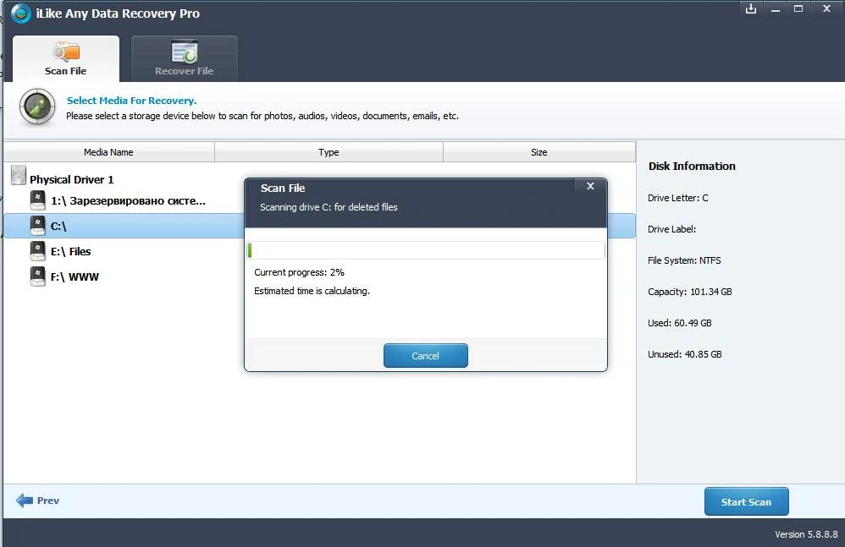845x547 pixels.
Task: Click the Size column header
Action: tap(538, 152)
